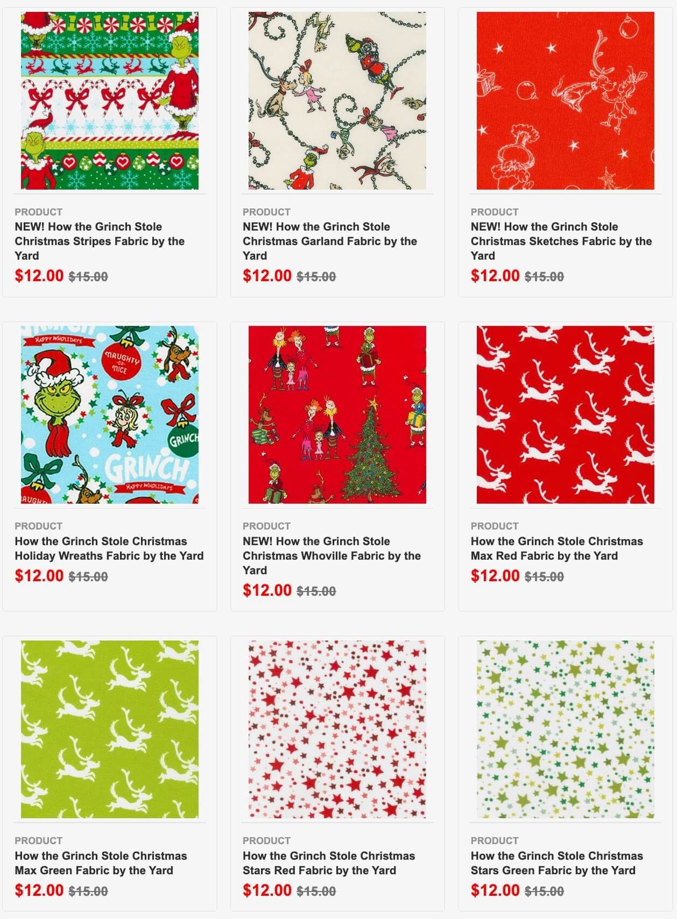The height and width of the screenshot is (919, 677).
Task: Click the Christmas Whoville Fabric title link
Action: coord(332,556)
